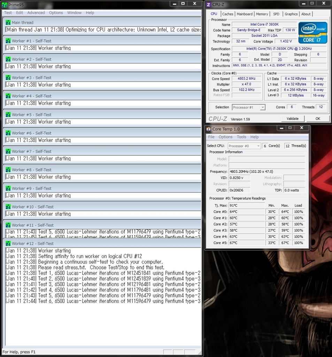332x357 pixels.
Task: Switch to the Mainboard tab
Action: [x=245, y=14]
